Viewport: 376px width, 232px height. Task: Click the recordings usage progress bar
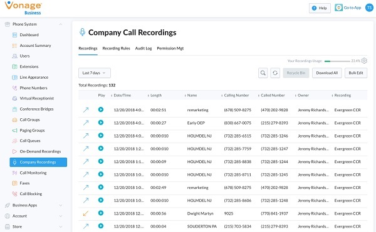337,61
